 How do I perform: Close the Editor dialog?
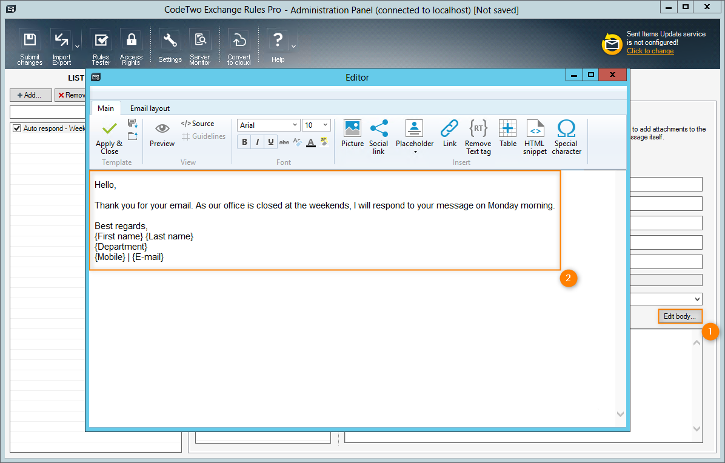click(612, 75)
